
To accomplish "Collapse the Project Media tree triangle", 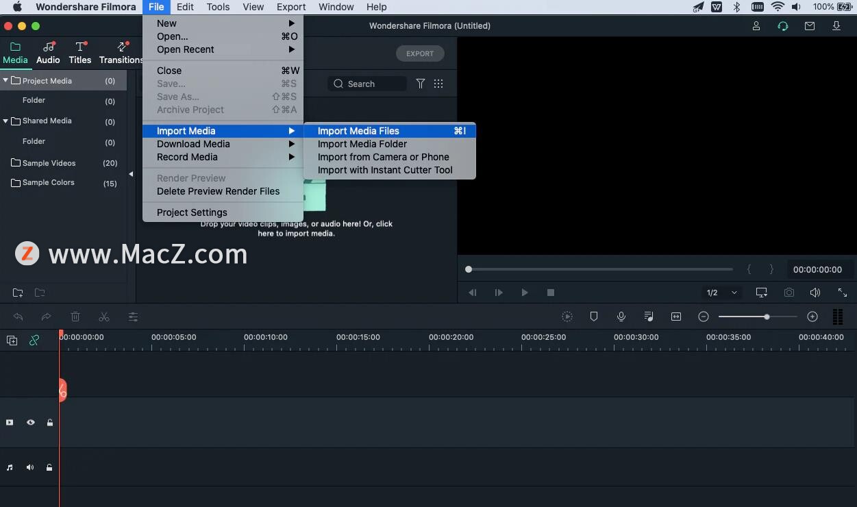I will pyautogui.click(x=5, y=81).
